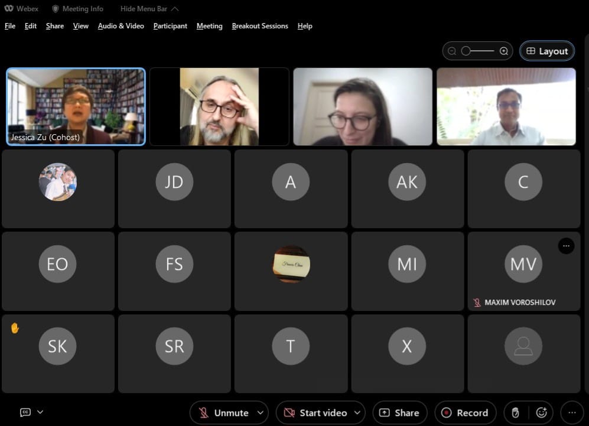Unmute the microphone
The height and width of the screenshot is (426, 589).
[x=223, y=413]
